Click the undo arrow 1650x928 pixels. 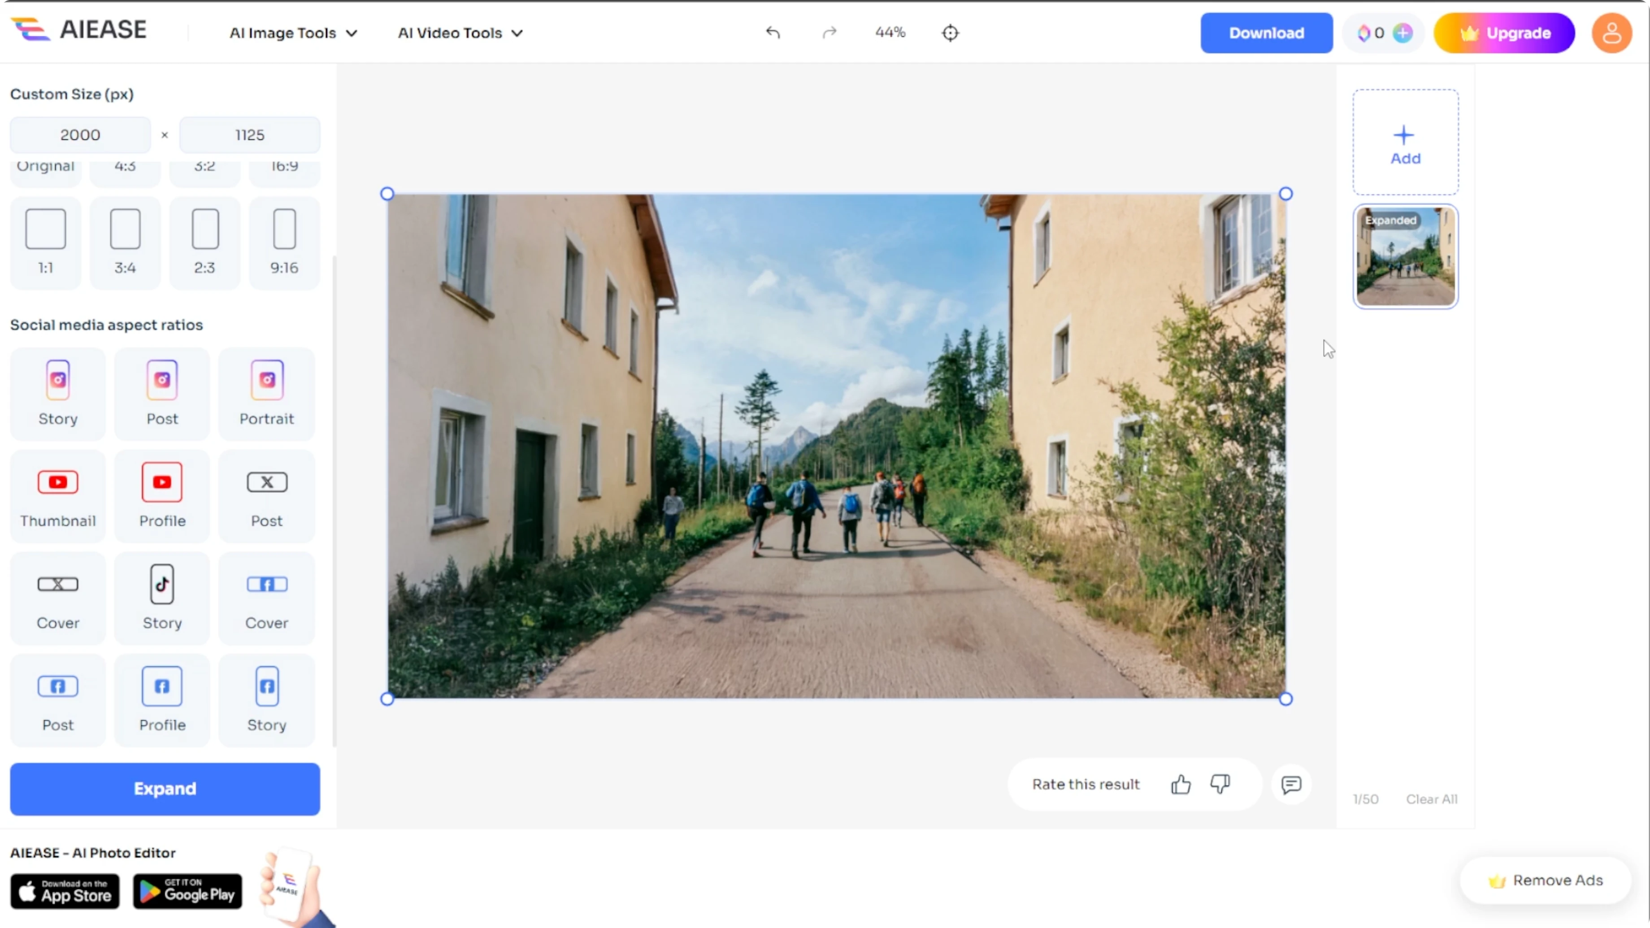point(773,32)
